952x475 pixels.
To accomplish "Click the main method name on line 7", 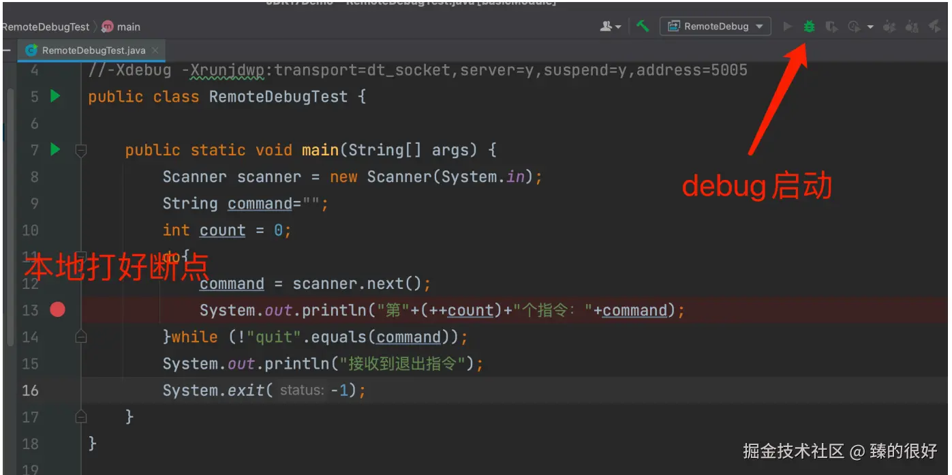I will coord(320,149).
